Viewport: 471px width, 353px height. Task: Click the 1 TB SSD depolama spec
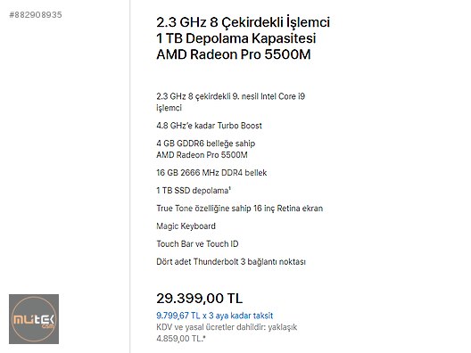(x=193, y=191)
